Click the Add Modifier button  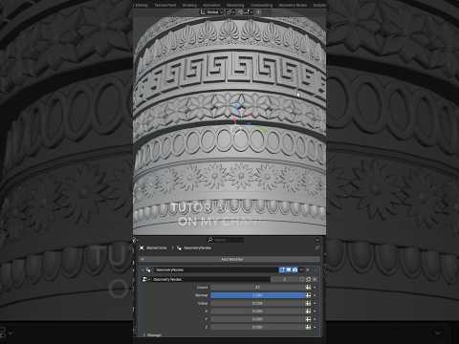coord(232,259)
